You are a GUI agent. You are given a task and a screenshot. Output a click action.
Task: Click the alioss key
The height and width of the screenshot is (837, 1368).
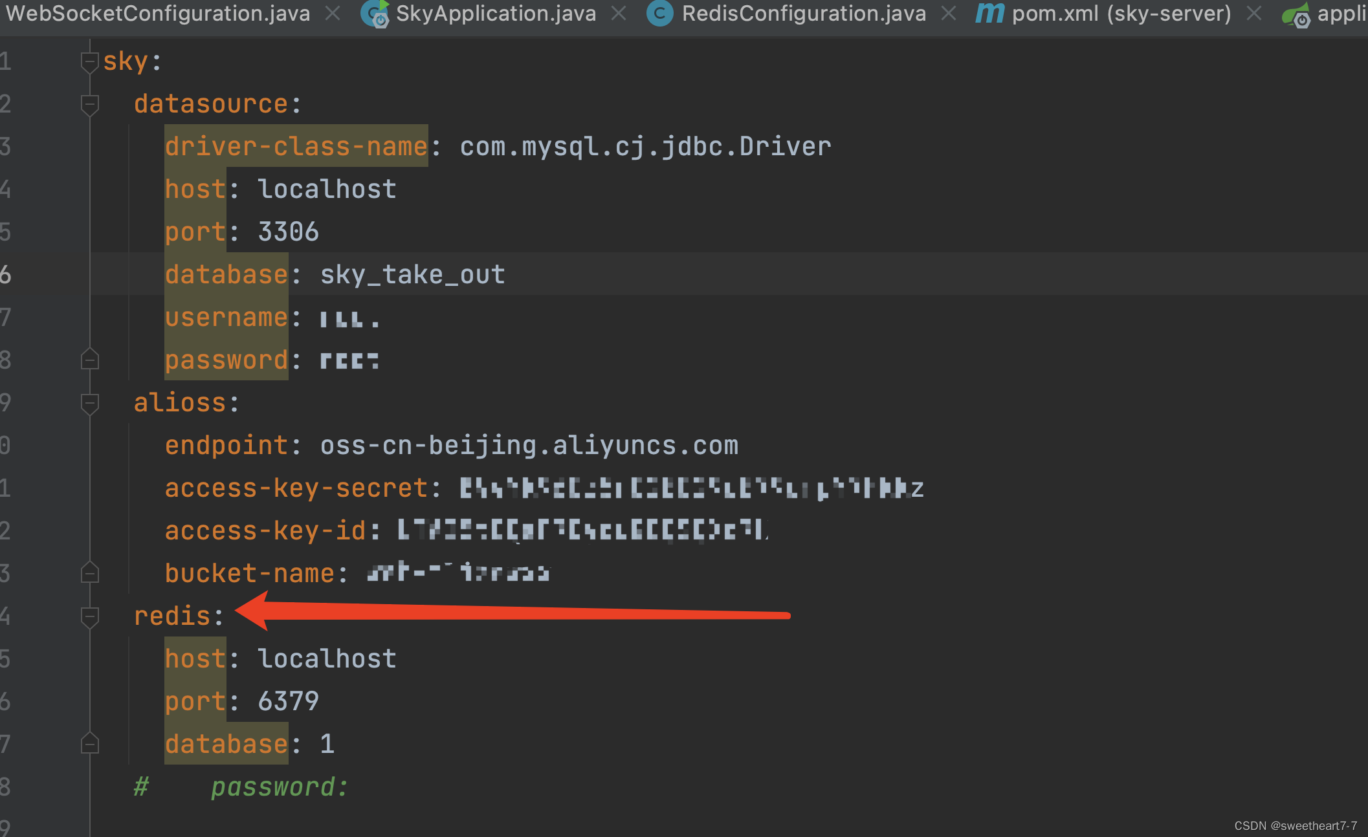coord(180,403)
